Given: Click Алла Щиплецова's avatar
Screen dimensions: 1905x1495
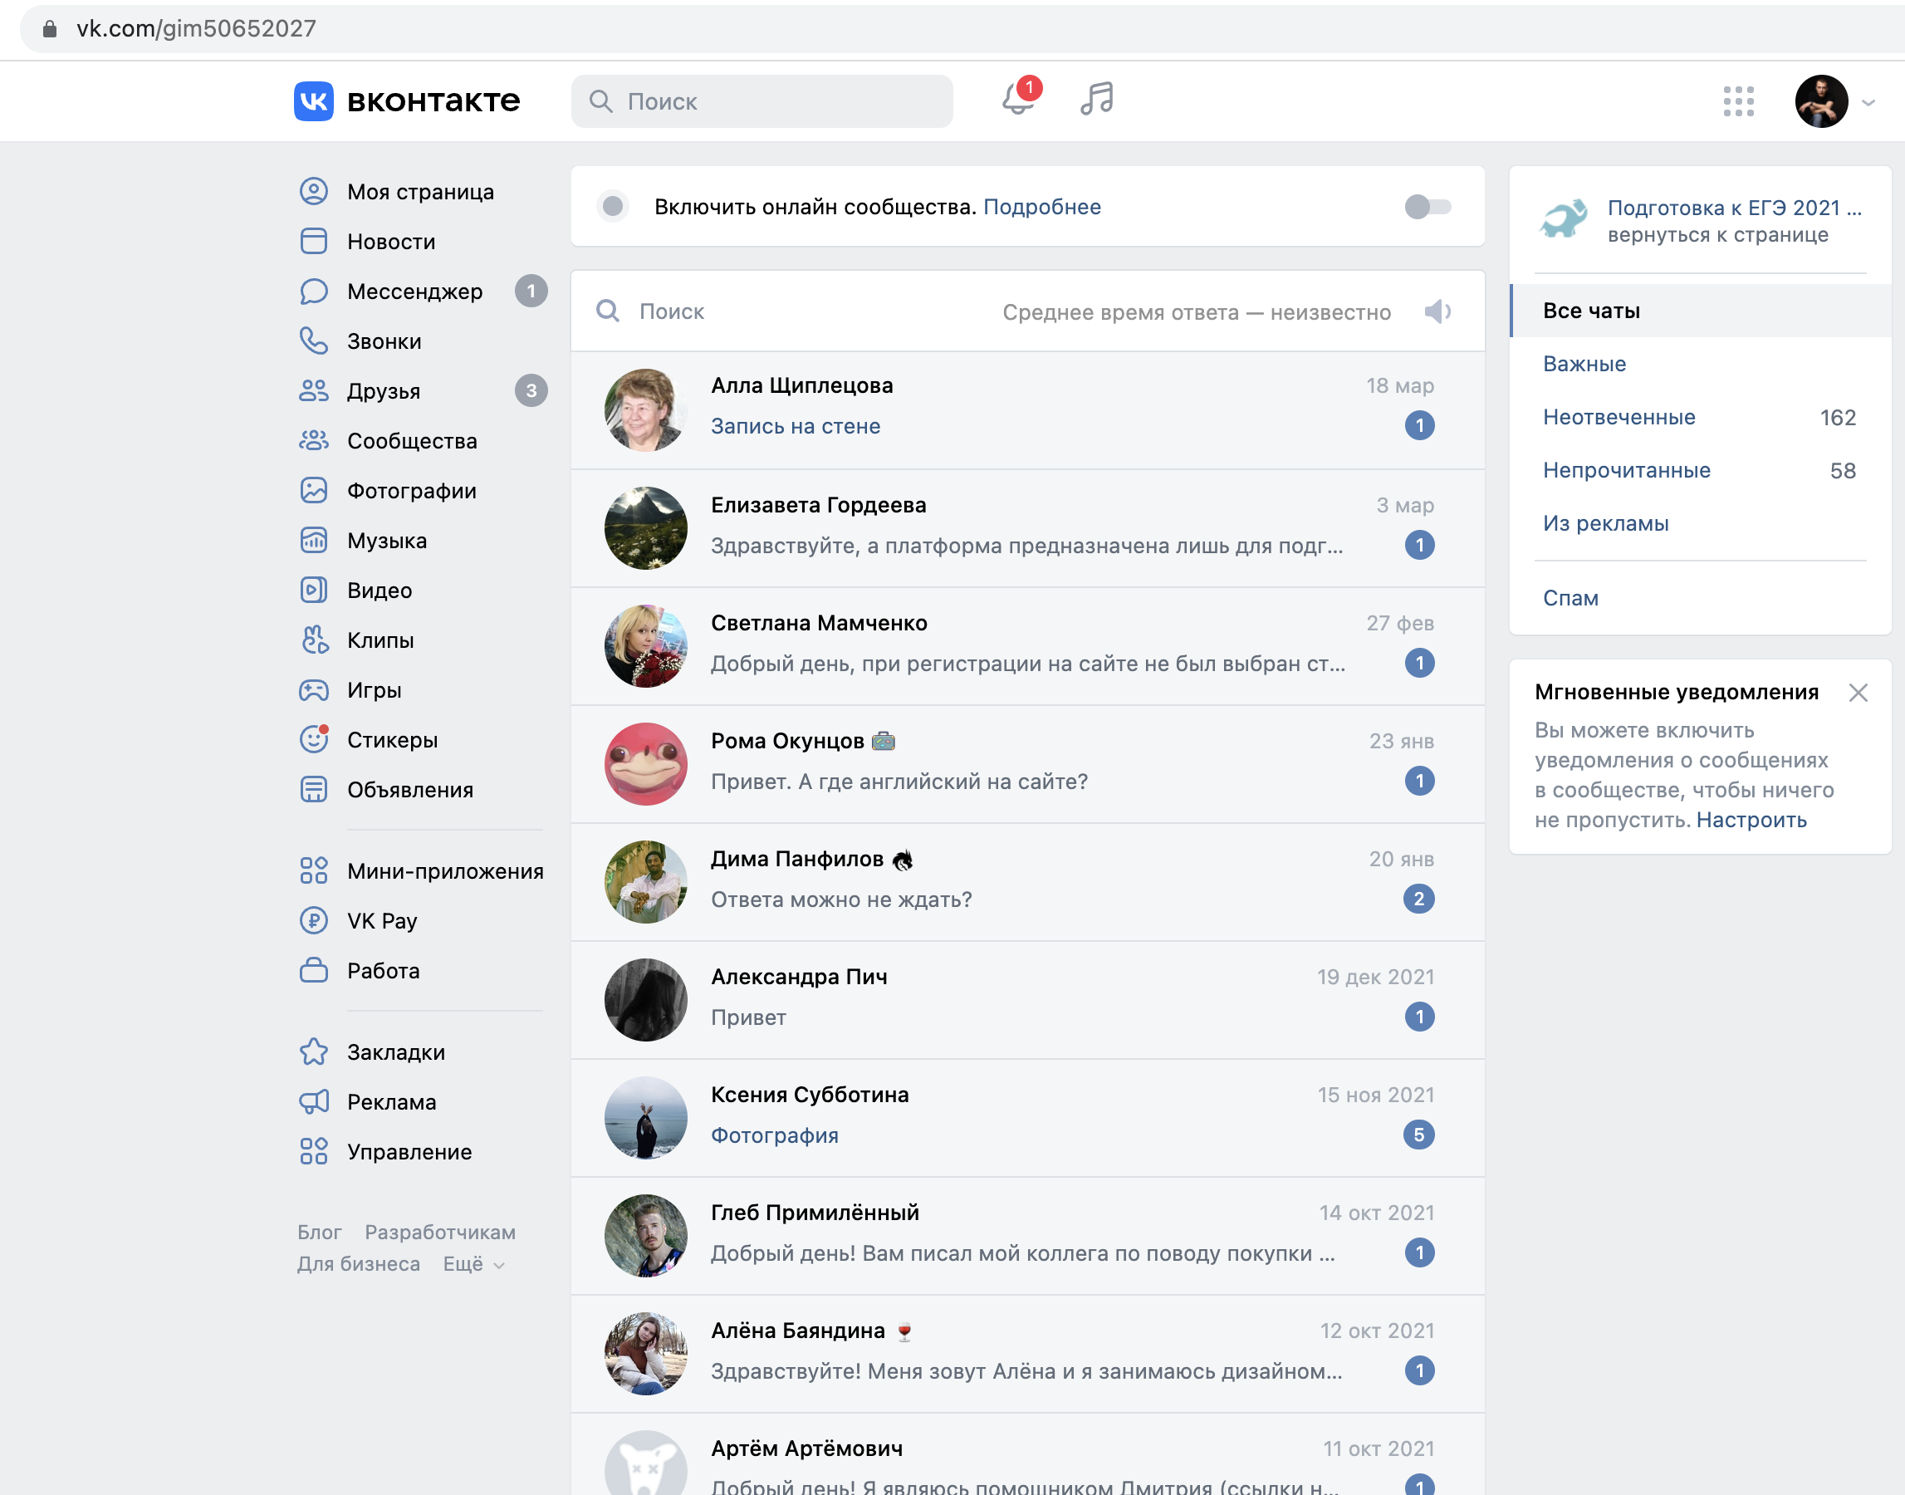Looking at the screenshot, I should 646,409.
